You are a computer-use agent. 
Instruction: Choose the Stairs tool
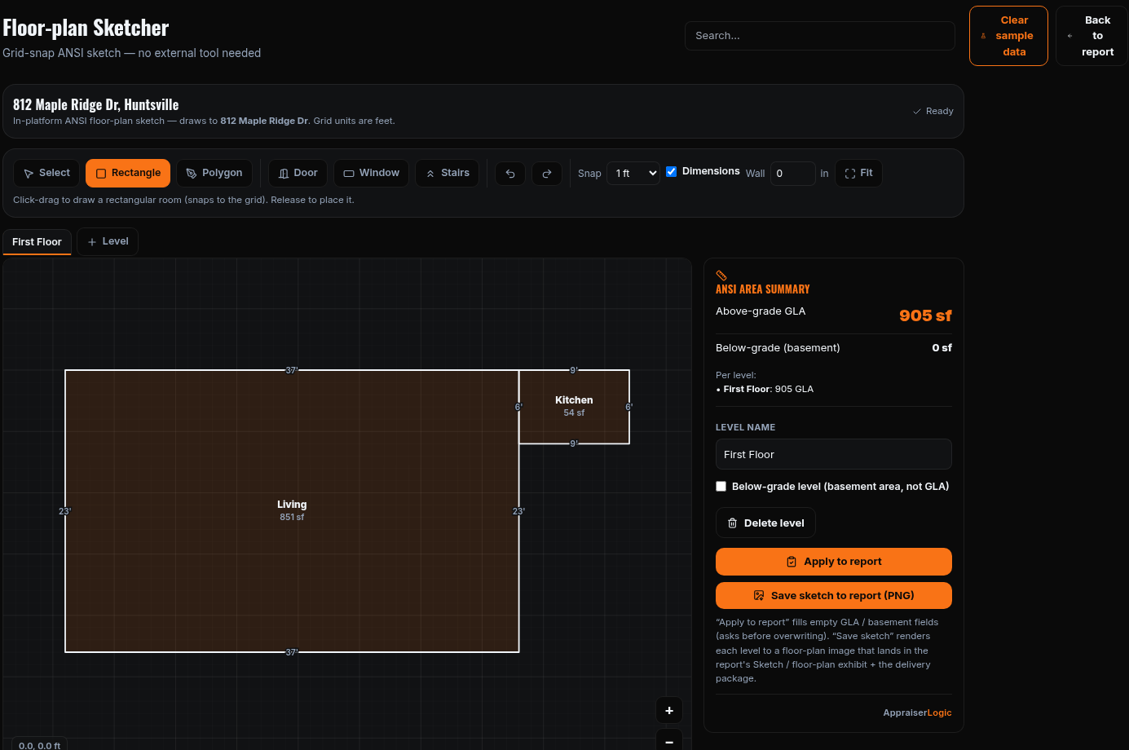(x=448, y=173)
